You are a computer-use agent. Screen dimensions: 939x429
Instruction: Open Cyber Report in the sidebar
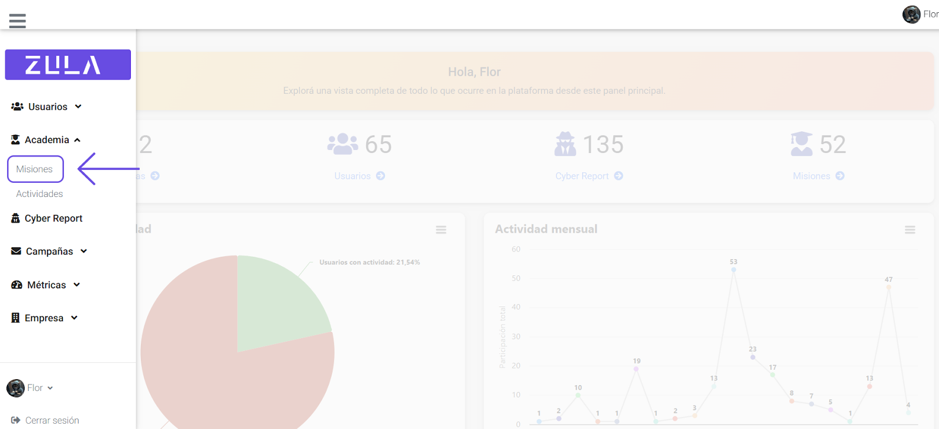point(53,218)
